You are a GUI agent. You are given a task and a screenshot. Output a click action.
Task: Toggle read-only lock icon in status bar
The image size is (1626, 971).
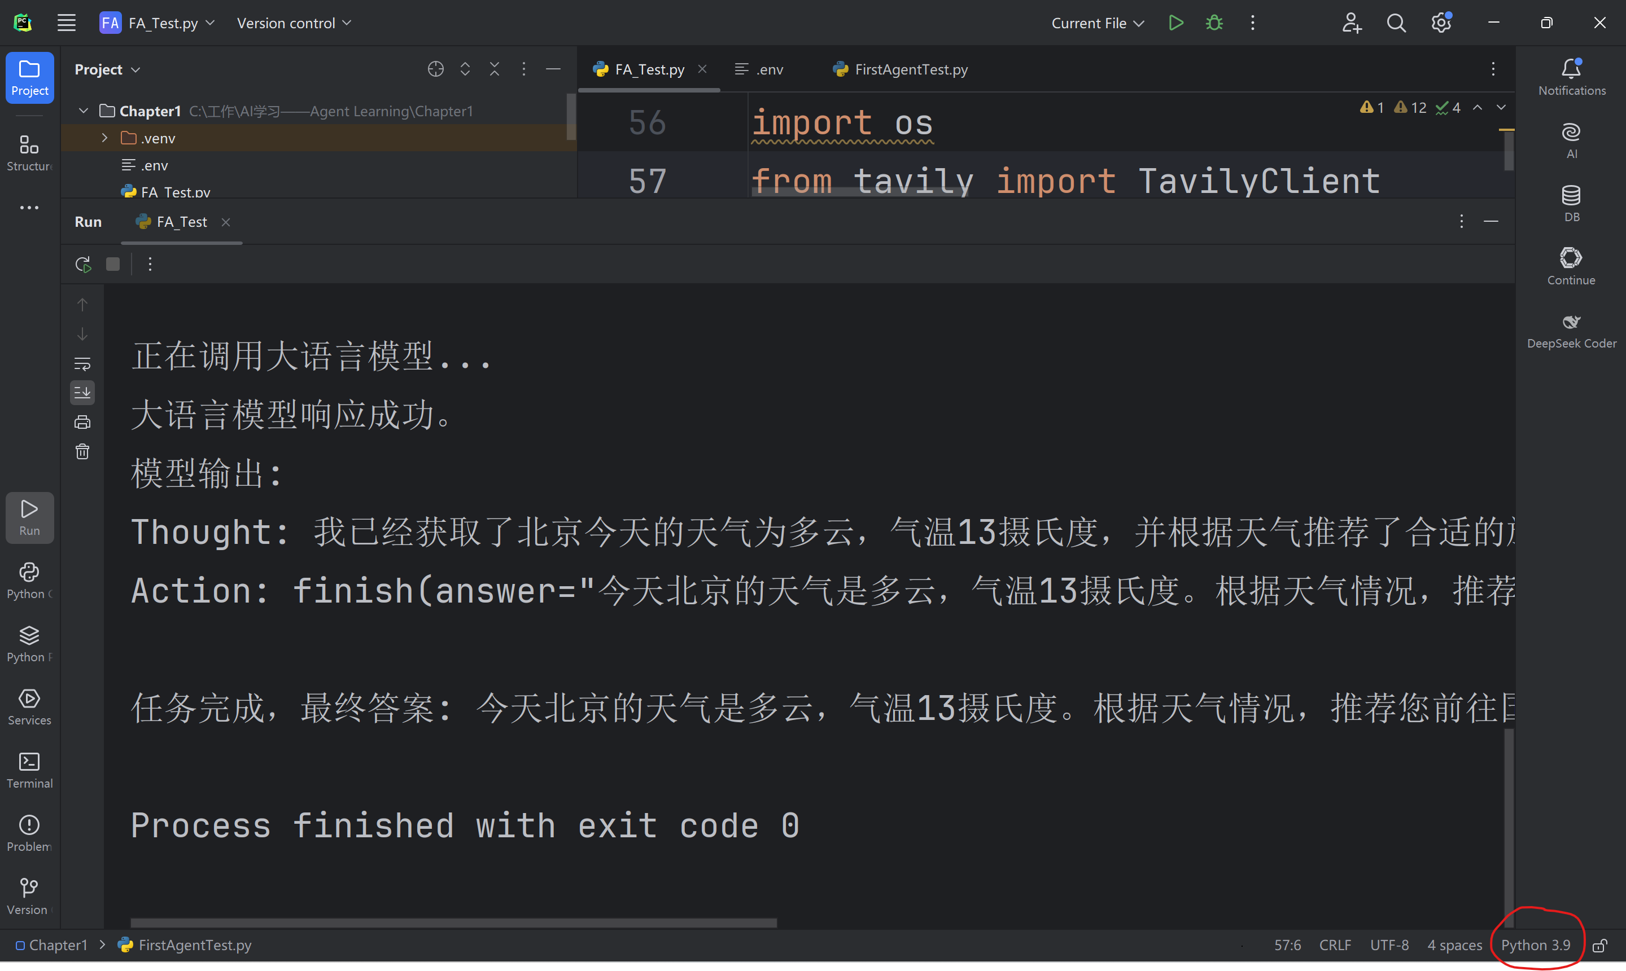pos(1601,946)
